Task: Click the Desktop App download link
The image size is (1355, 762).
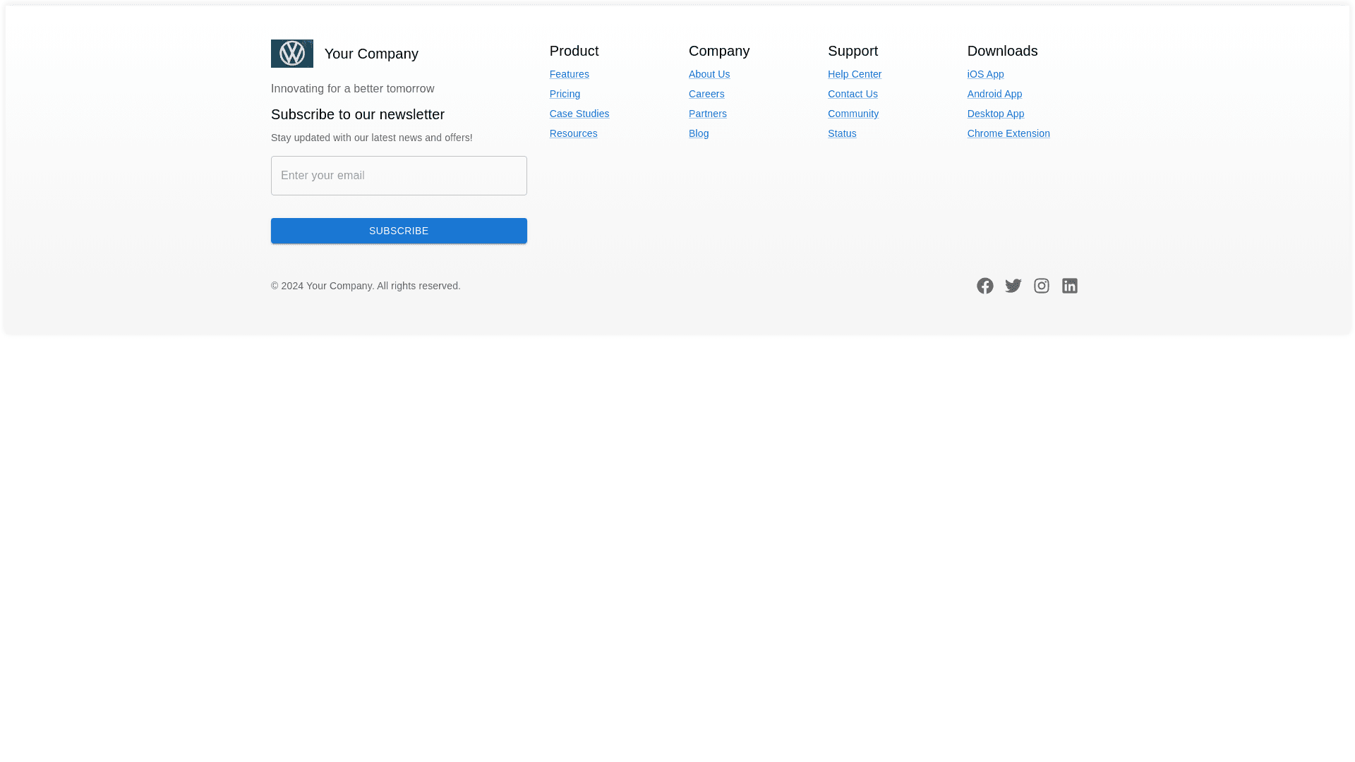Action: [x=995, y=114]
